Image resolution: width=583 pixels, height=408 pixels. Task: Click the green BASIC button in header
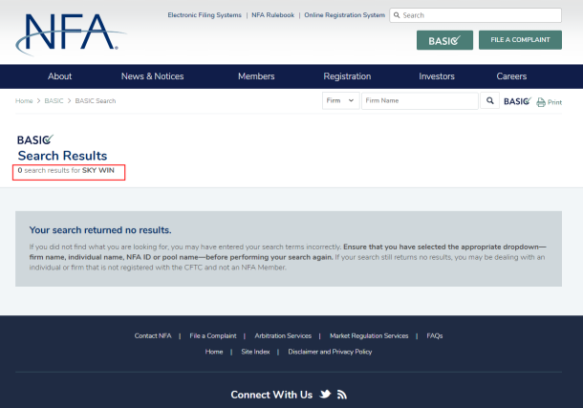[444, 40]
